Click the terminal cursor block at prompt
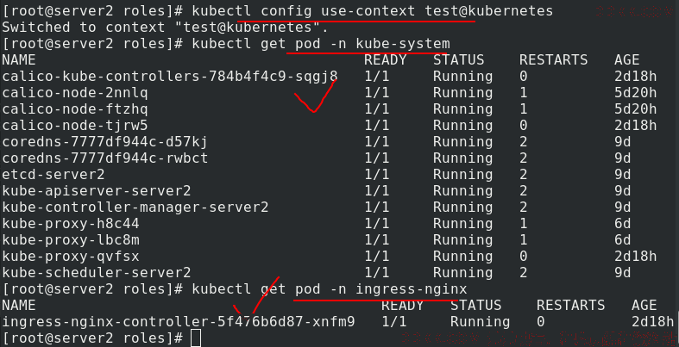Screen dimensions: 679x347 [196, 338]
